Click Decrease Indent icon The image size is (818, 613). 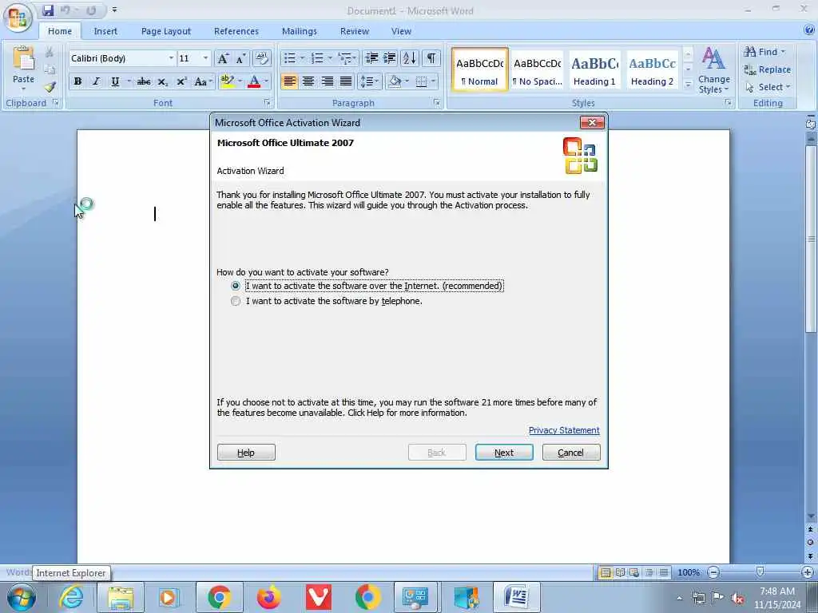click(x=372, y=57)
